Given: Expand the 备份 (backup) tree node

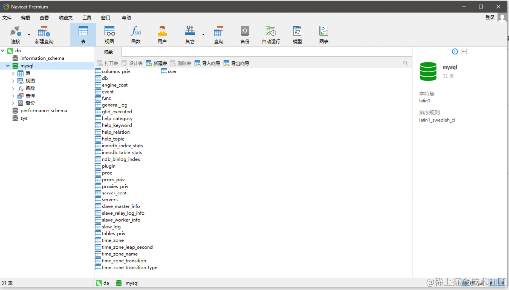Looking at the screenshot, I should (x=13, y=103).
